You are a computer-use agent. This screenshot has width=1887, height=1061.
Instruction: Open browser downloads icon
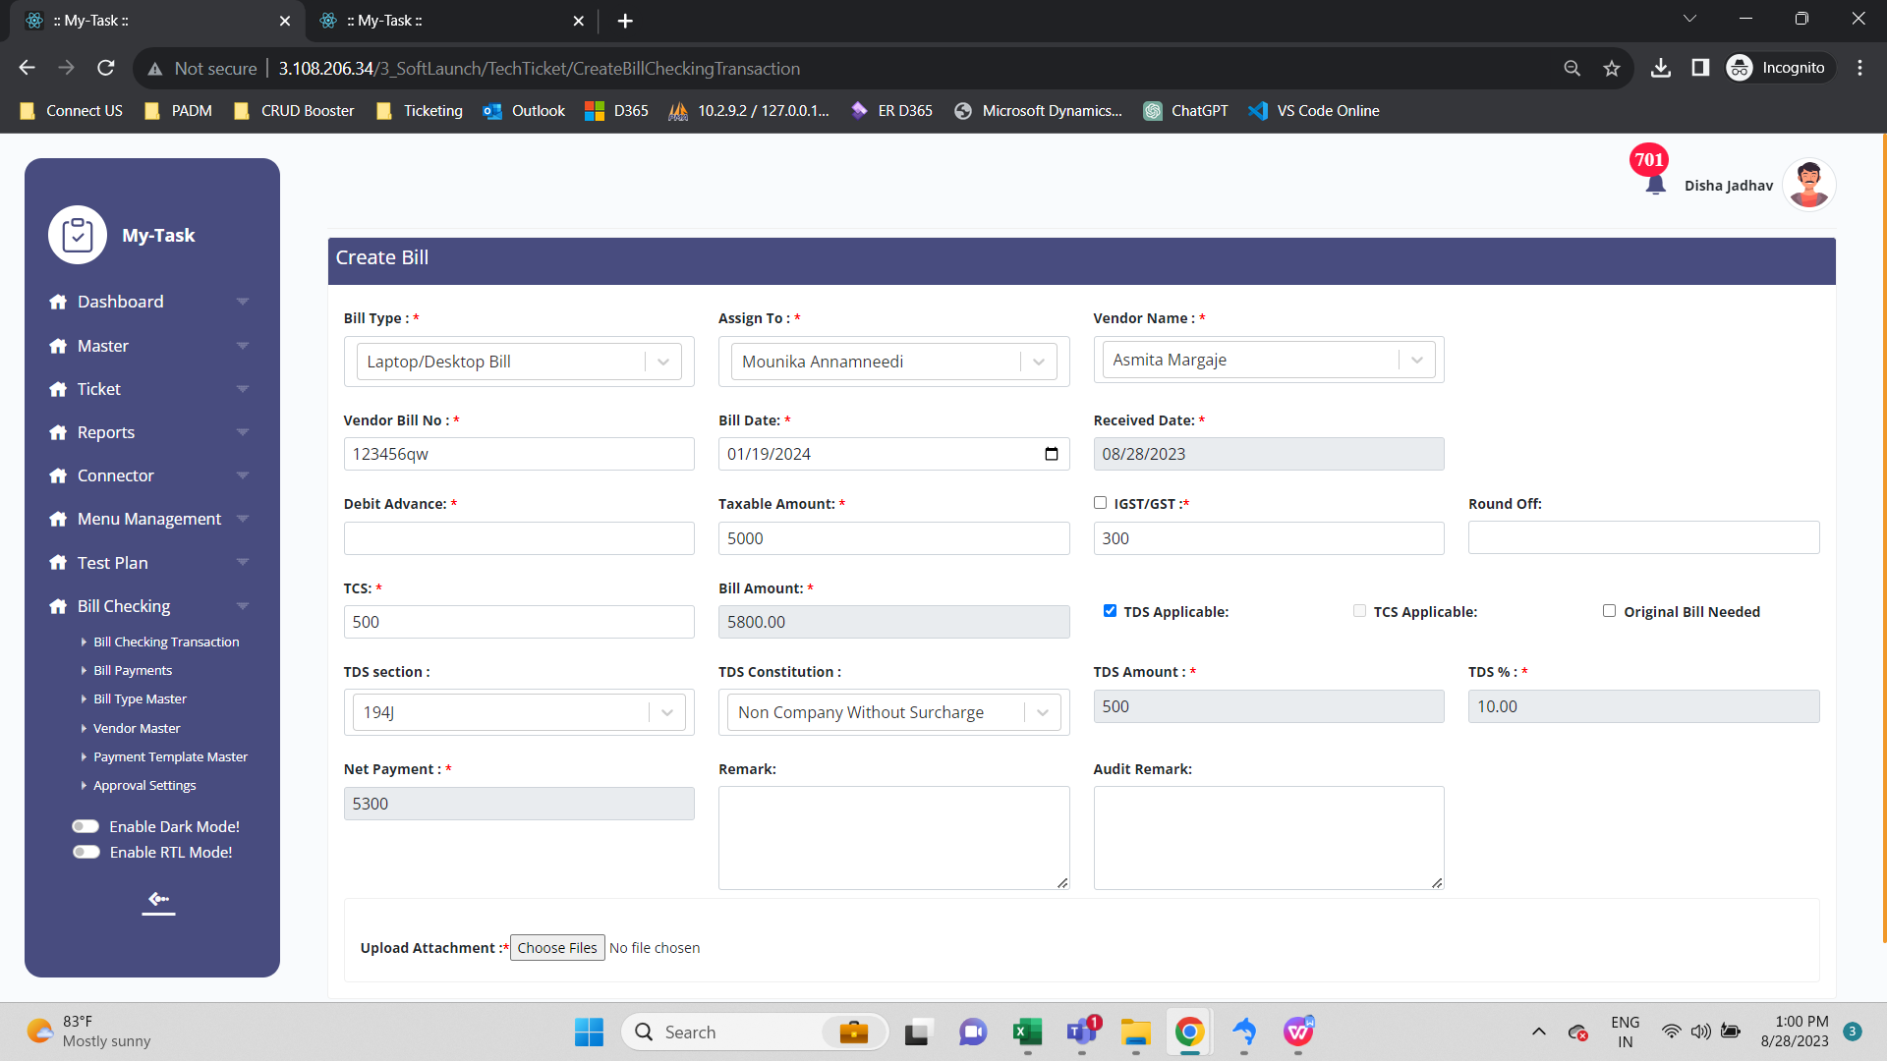[1661, 68]
